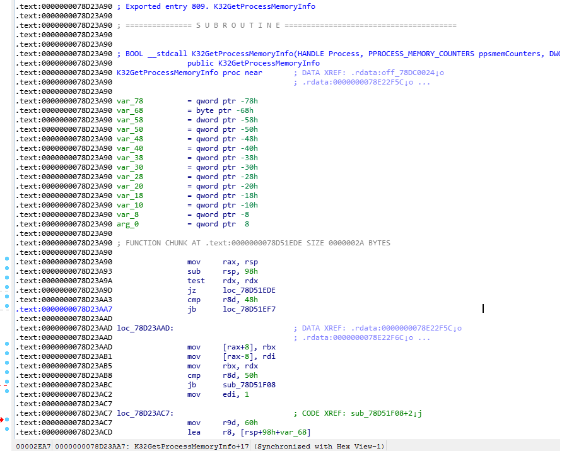The width and height of the screenshot is (574, 451).
Task: Select the var_38 variable name
Action: (130, 158)
